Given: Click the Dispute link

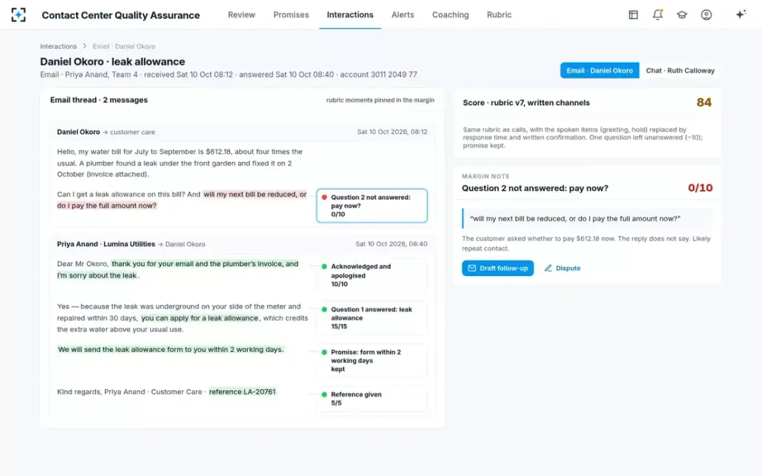Looking at the screenshot, I should point(562,268).
